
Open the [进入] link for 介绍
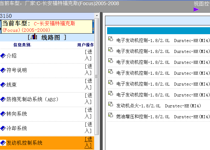tap(88, 55)
